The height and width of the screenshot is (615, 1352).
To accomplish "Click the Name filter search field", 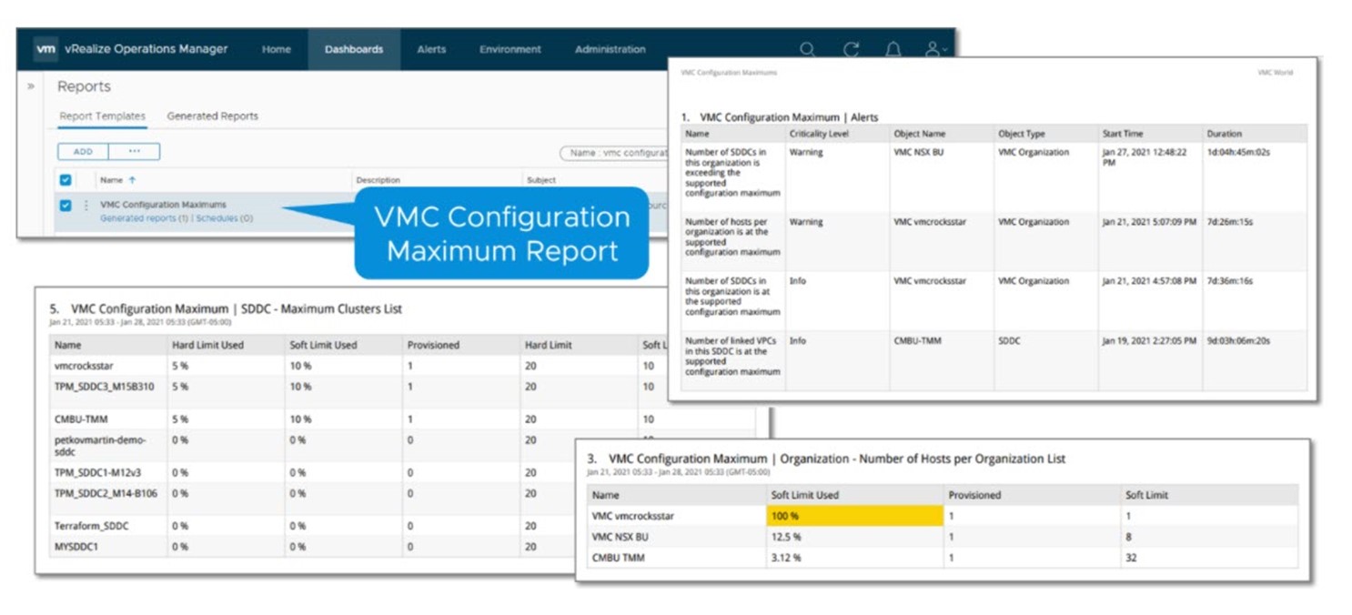I will 614,153.
